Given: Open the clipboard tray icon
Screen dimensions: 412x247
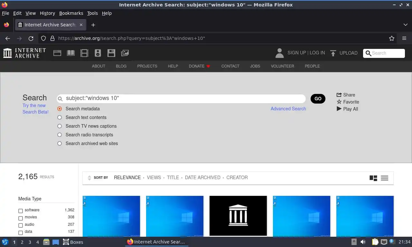Looking at the screenshot, I should pos(375,242).
